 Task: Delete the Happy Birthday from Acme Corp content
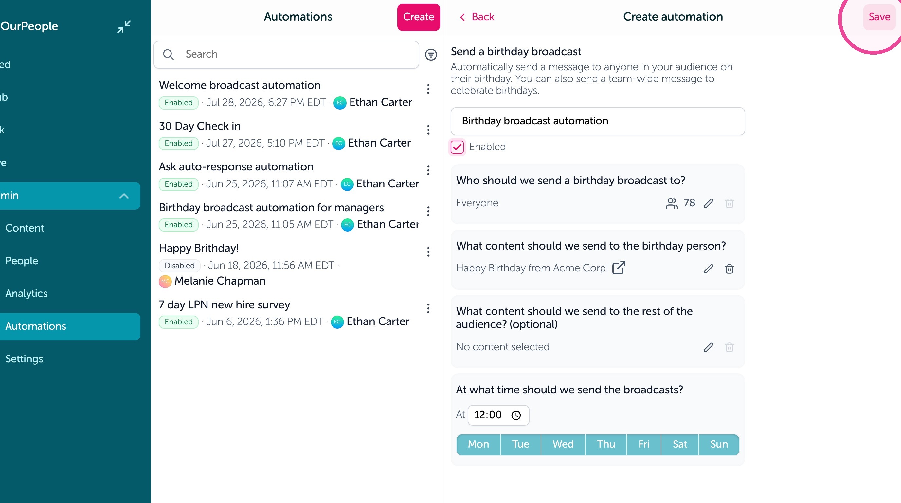click(x=729, y=269)
